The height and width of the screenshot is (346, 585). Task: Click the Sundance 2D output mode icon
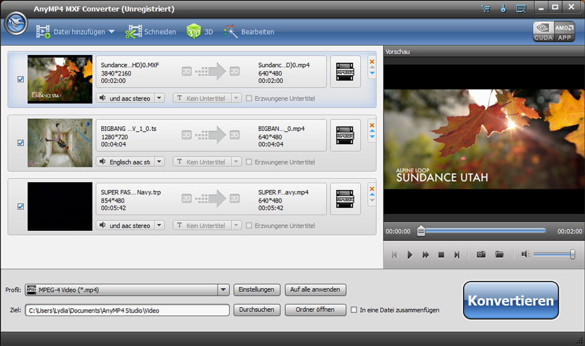234,71
